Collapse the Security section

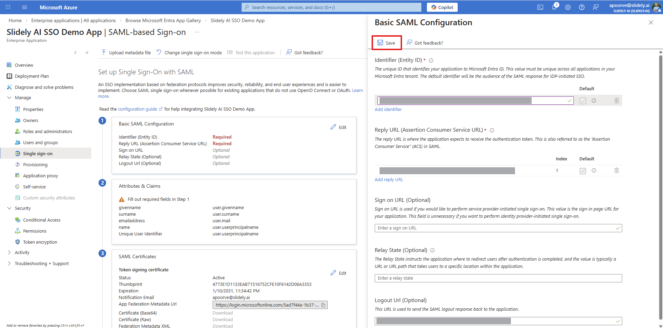[x=9, y=208]
